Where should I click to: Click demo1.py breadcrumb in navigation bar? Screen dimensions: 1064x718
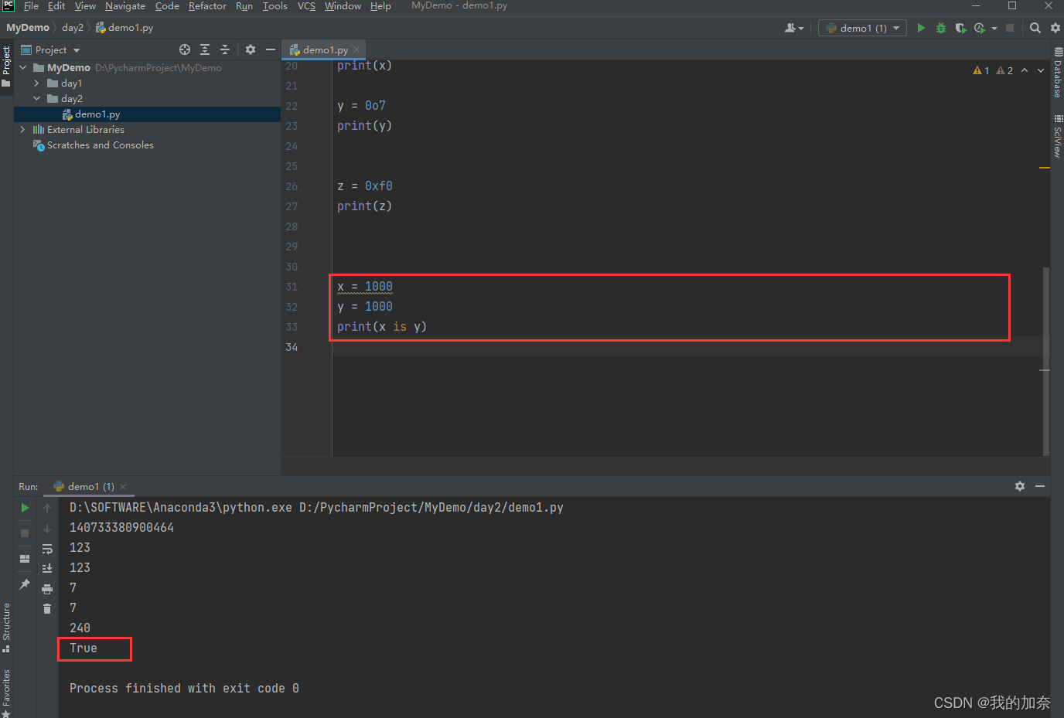[124, 27]
